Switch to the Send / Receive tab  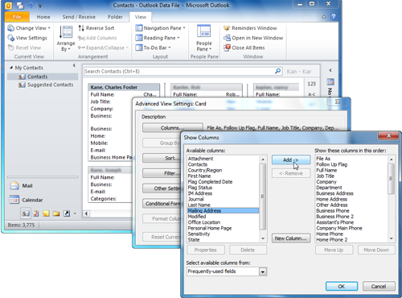click(79, 17)
